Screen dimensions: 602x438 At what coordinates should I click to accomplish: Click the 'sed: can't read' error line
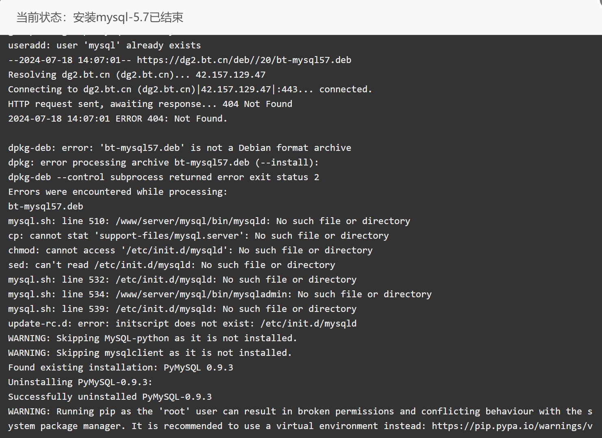click(x=172, y=265)
